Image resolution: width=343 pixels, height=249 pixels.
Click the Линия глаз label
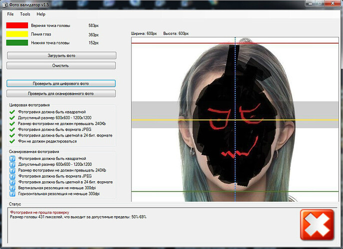(41, 34)
